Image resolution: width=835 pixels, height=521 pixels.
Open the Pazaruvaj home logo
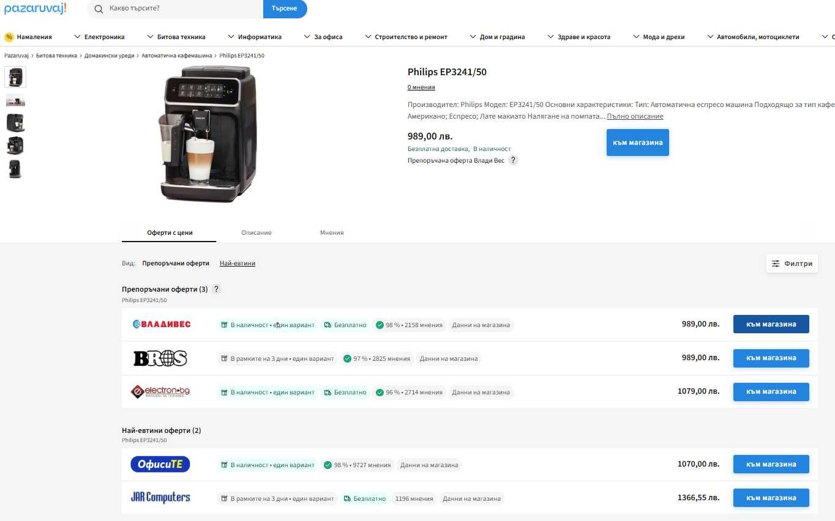(36, 9)
